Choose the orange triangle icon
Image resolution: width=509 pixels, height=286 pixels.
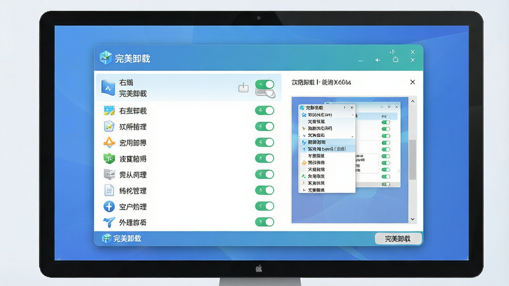[109, 143]
